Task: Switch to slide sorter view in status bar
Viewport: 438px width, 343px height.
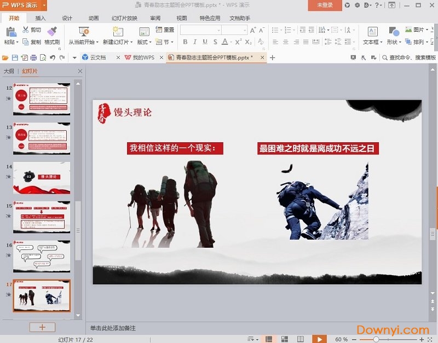Action: point(284,339)
